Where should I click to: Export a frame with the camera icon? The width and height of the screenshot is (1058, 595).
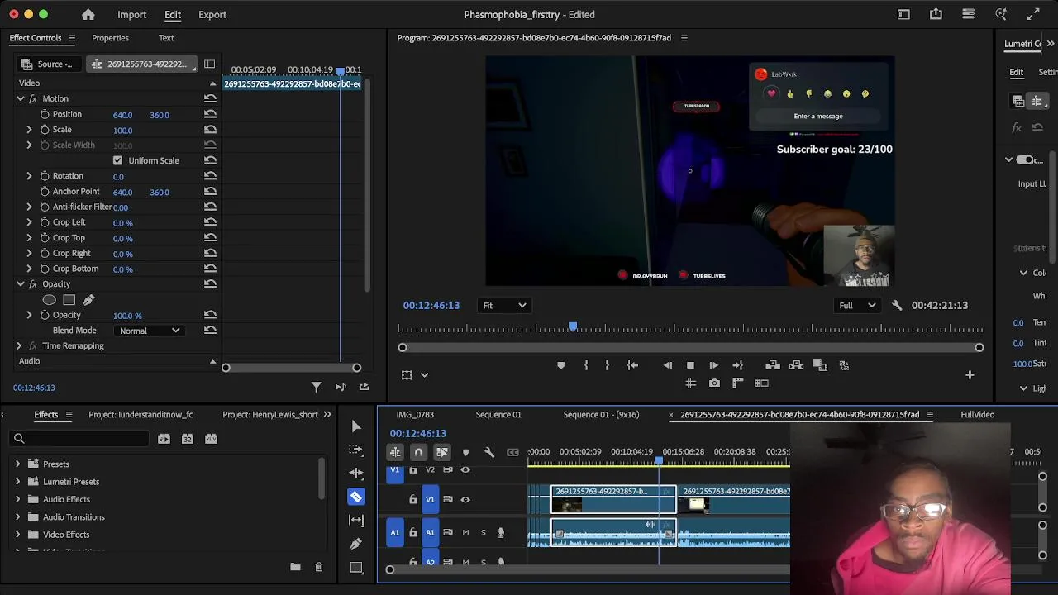pyautogui.click(x=714, y=383)
